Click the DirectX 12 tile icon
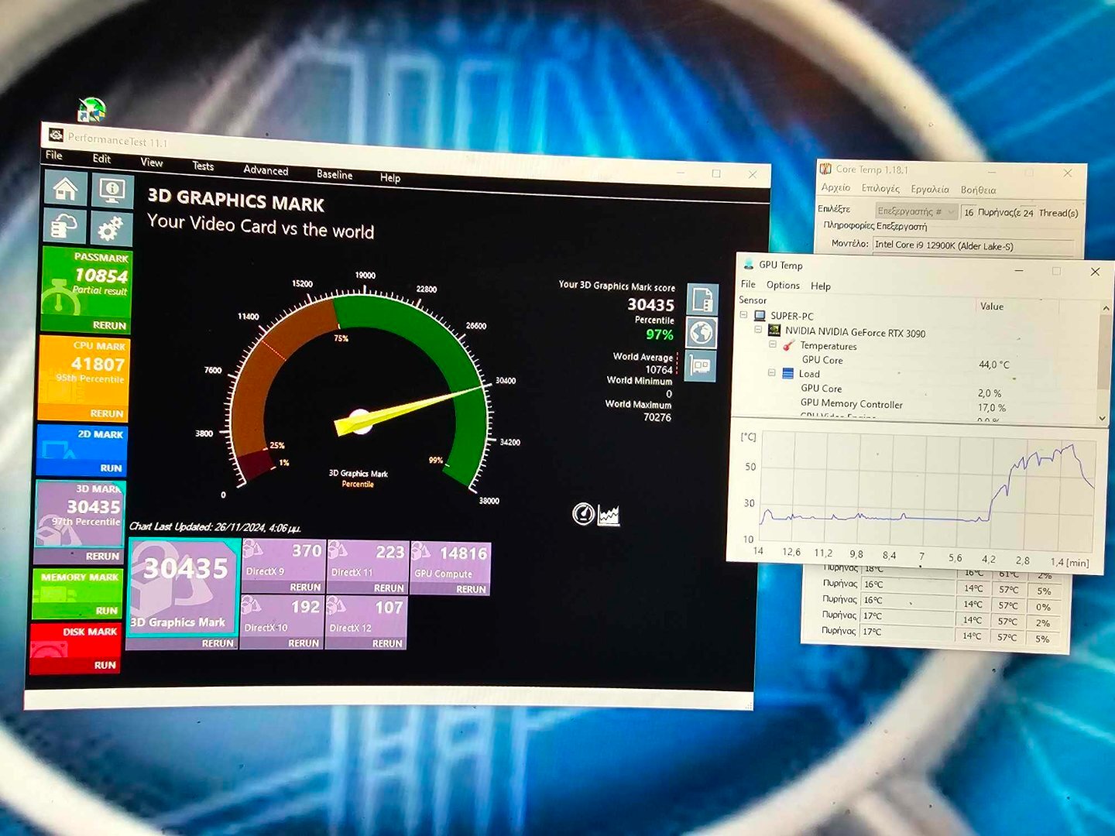1115x836 pixels. coord(337,605)
